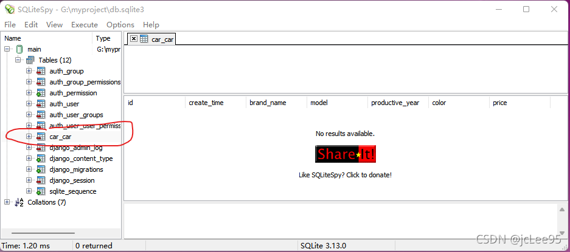Click the create_time column header
This screenshot has width=570, height=252.
pos(215,103)
